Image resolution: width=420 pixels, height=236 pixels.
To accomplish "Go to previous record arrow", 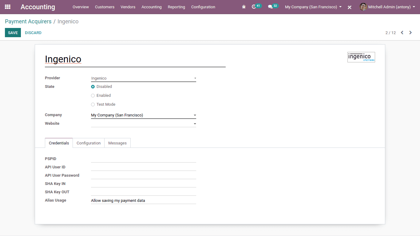I will tap(402, 33).
